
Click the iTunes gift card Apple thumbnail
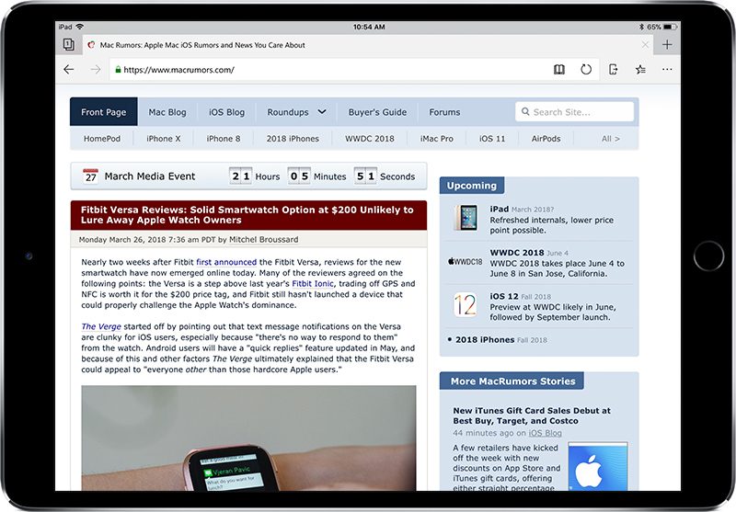(597, 467)
